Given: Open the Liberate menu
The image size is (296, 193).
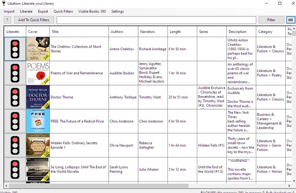Looking at the screenshot, I should click(26, 12).
